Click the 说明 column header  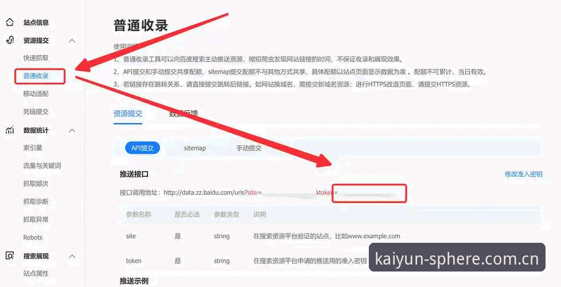[x=260, y=214]
